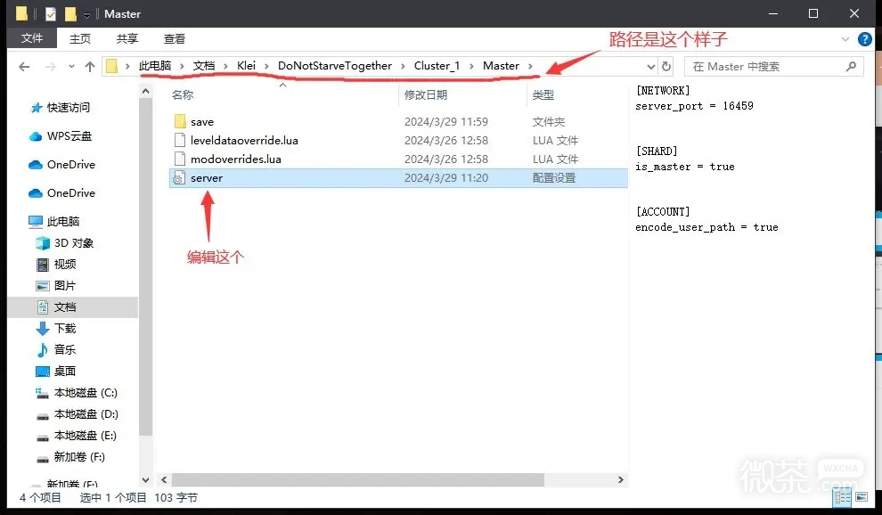
Task: Click horizontal scrollbar right arrow
Action: [x=620, y=479]
